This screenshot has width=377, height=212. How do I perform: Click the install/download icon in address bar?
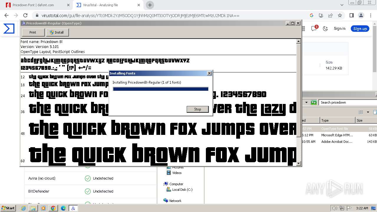[x=321, y=16]
